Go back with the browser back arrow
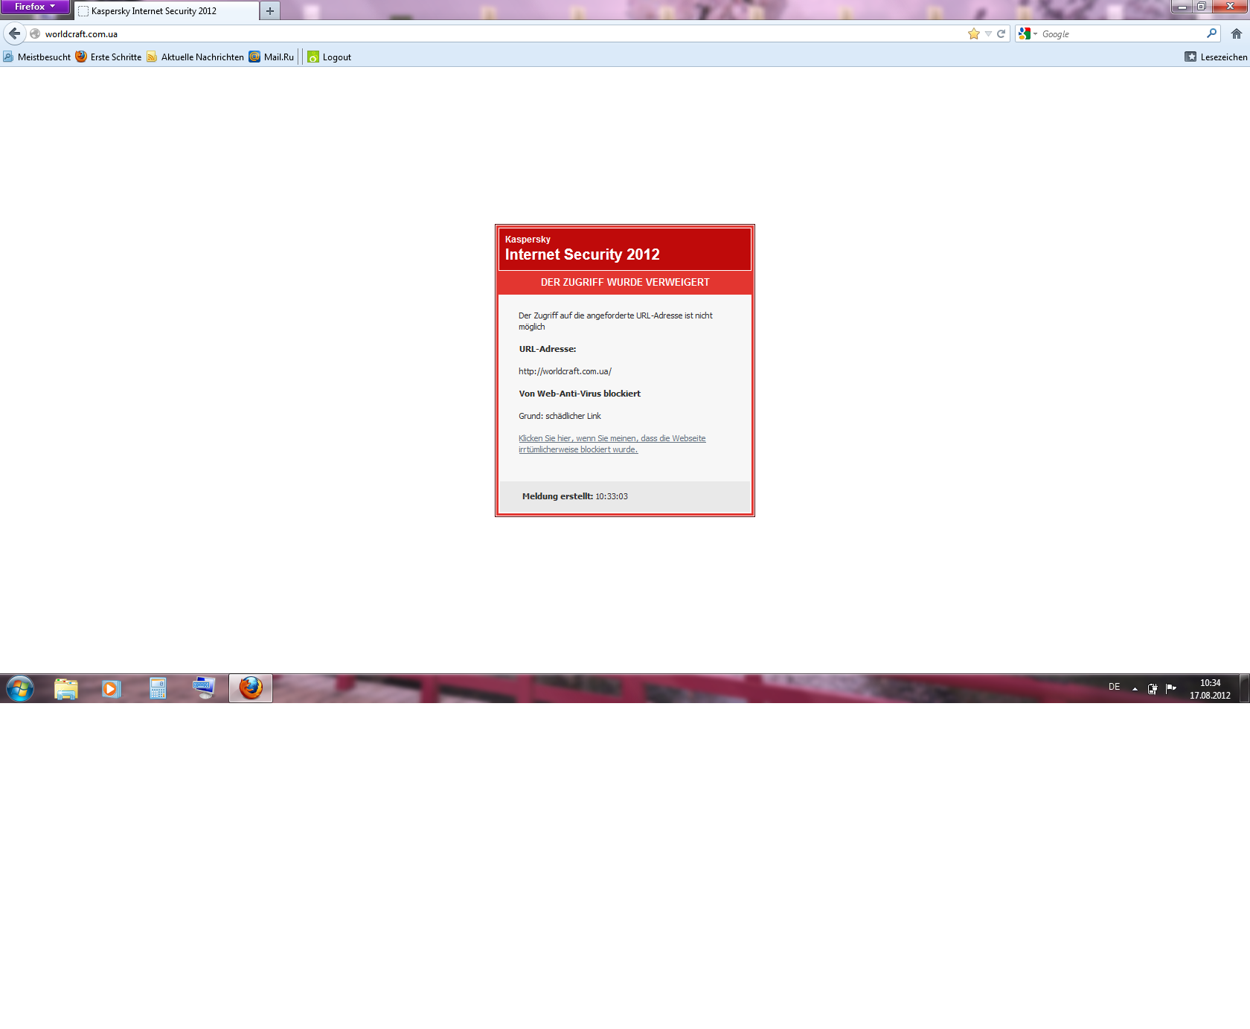1250x1029 pixels. (x=15, y=33)
